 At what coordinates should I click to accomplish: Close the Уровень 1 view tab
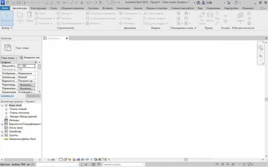click(x=67, y=39)
